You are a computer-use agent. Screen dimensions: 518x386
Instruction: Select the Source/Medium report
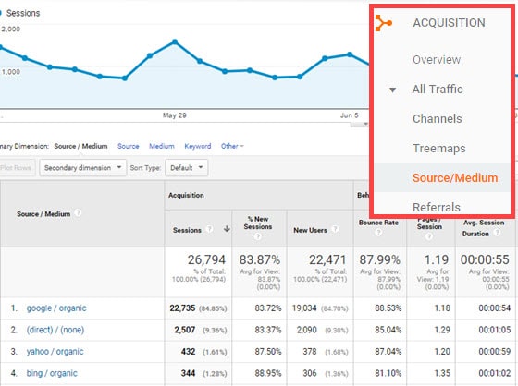(455, 178)
